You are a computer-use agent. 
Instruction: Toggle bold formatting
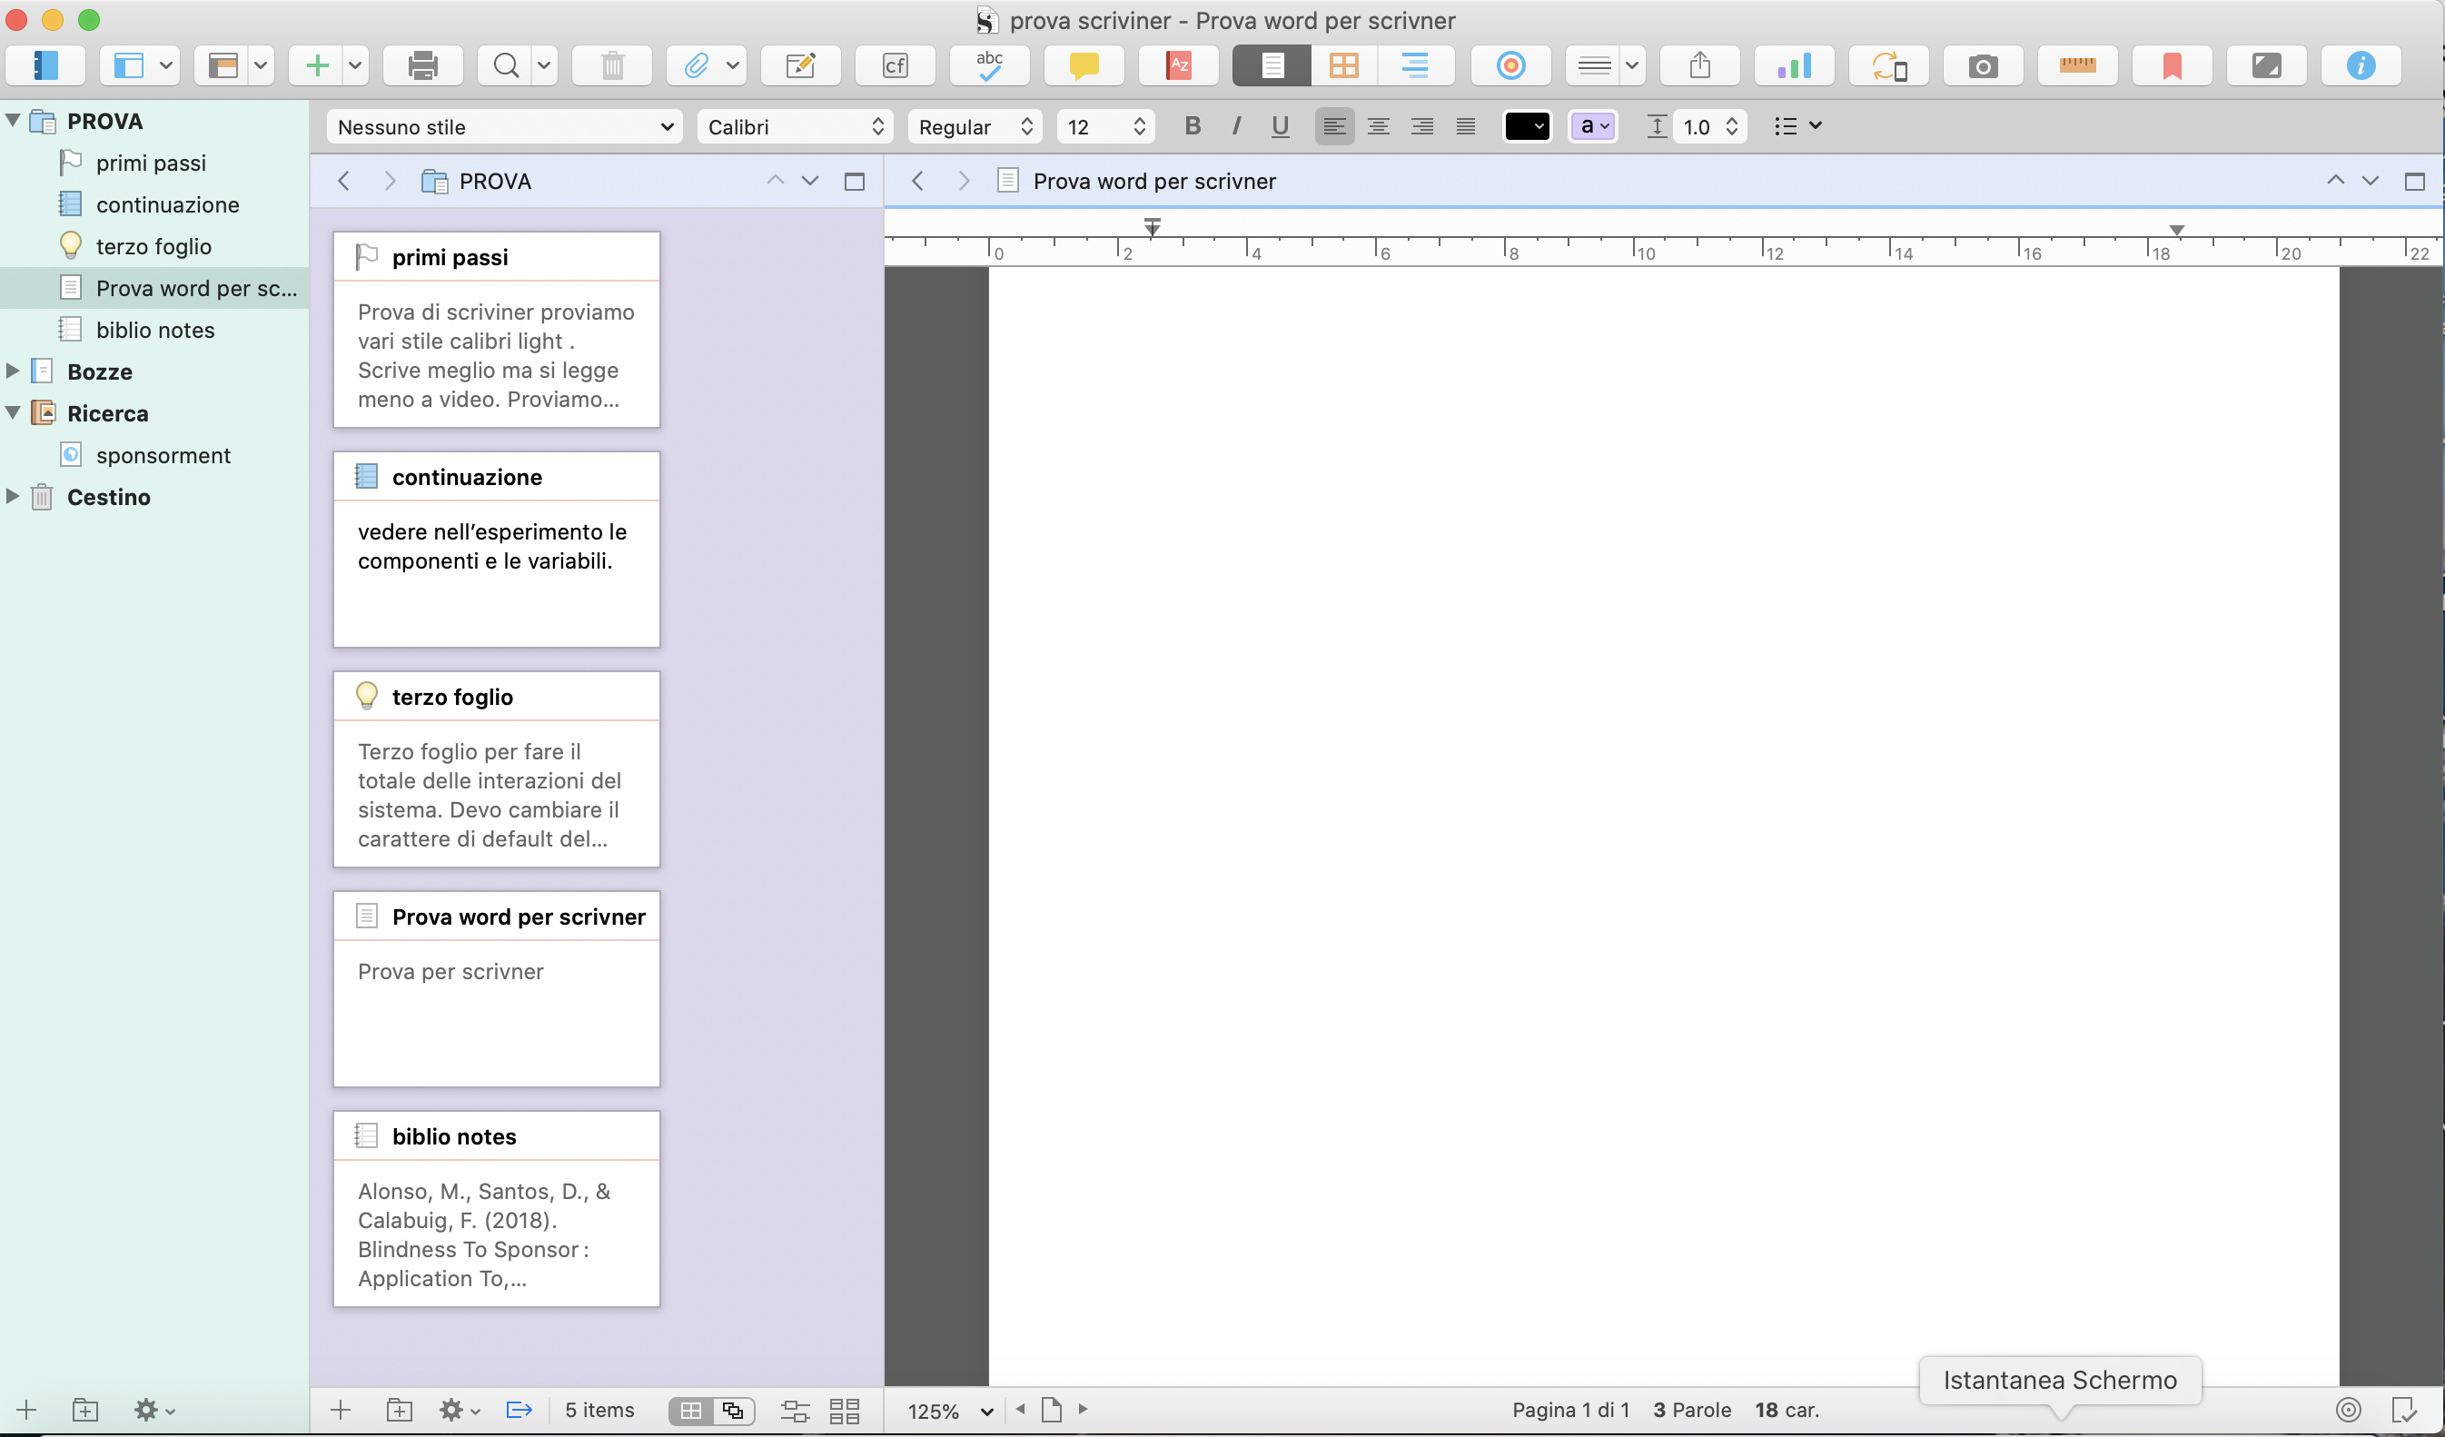click(1193, 126)
